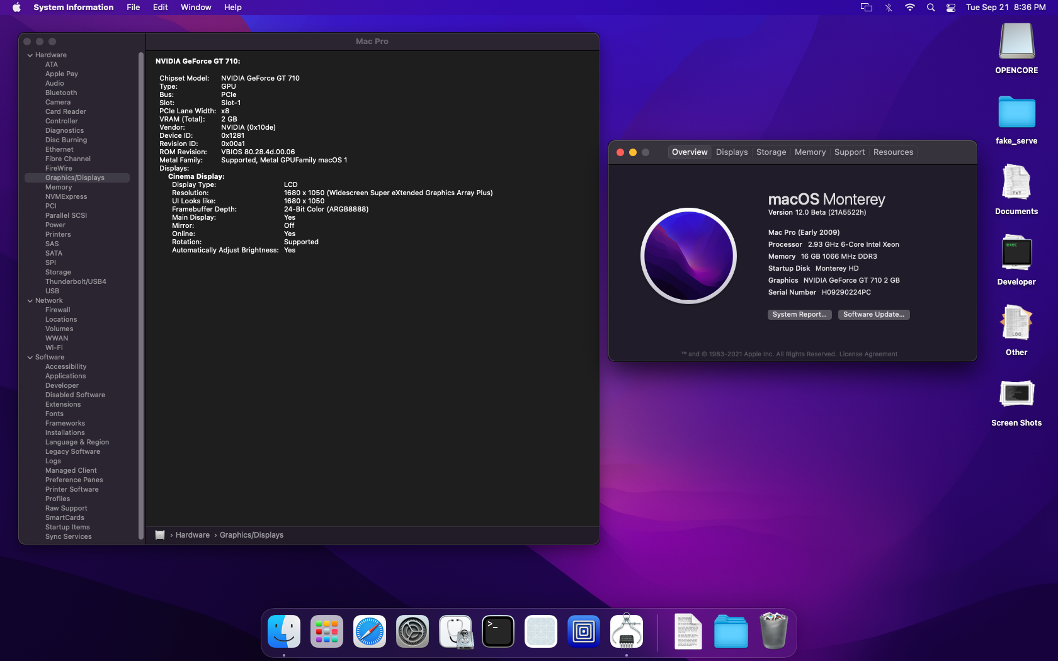The image size is (1058, 661).
Task: Open Launchpad in the Dock
Action: pyautogui.click(x=327, y=631)
